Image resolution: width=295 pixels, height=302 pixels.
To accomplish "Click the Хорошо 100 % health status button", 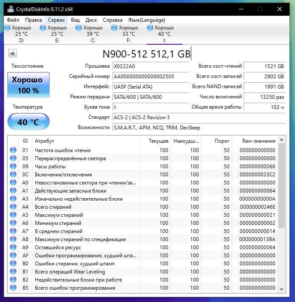I will [x=28, y=85].
